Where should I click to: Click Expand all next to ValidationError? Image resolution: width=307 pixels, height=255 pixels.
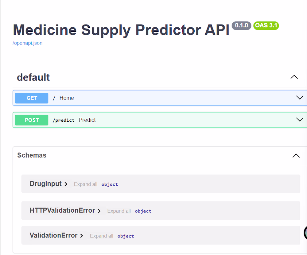(102, 236)
